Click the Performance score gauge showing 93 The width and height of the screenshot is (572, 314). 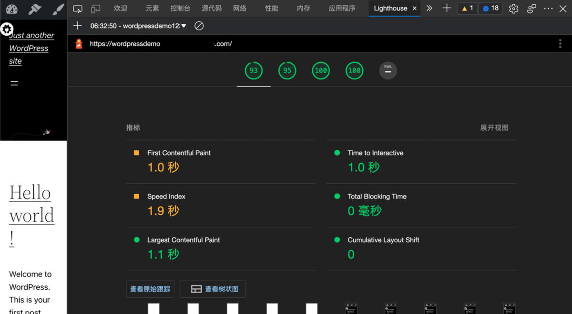point(253,70)
